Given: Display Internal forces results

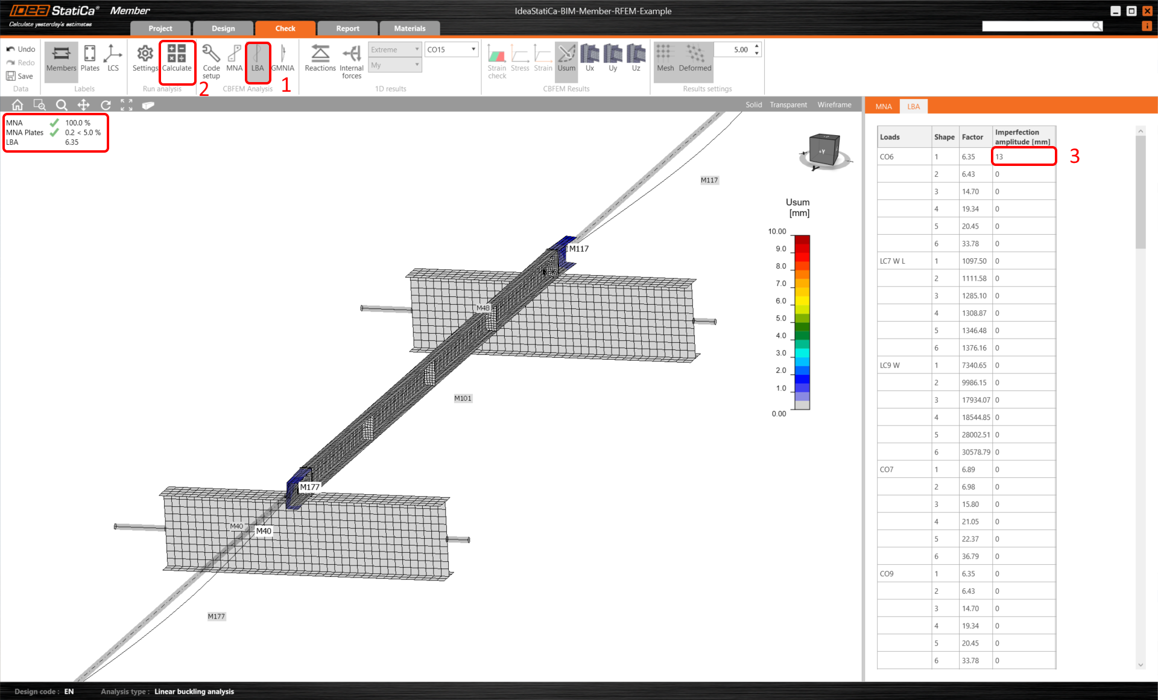Looking at the screenshot, I should pos(351,60).
